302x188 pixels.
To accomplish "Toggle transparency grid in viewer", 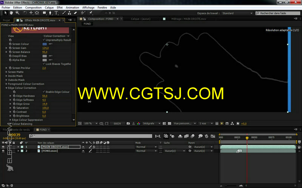I will click(x=169, y=124).
